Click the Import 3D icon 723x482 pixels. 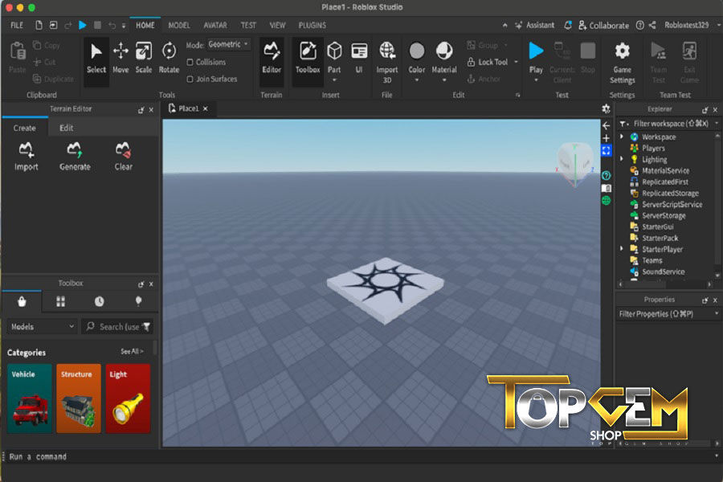pyautogui.click(x=387, y=59)
